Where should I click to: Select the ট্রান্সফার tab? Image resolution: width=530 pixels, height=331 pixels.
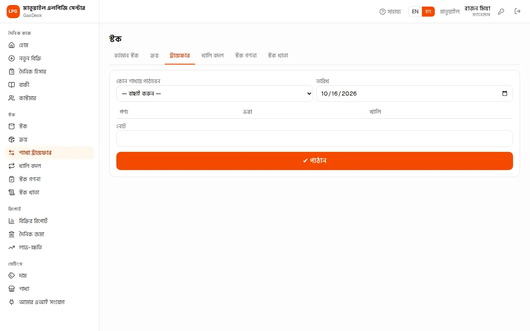pyautogui.click(x=180, y=55)
